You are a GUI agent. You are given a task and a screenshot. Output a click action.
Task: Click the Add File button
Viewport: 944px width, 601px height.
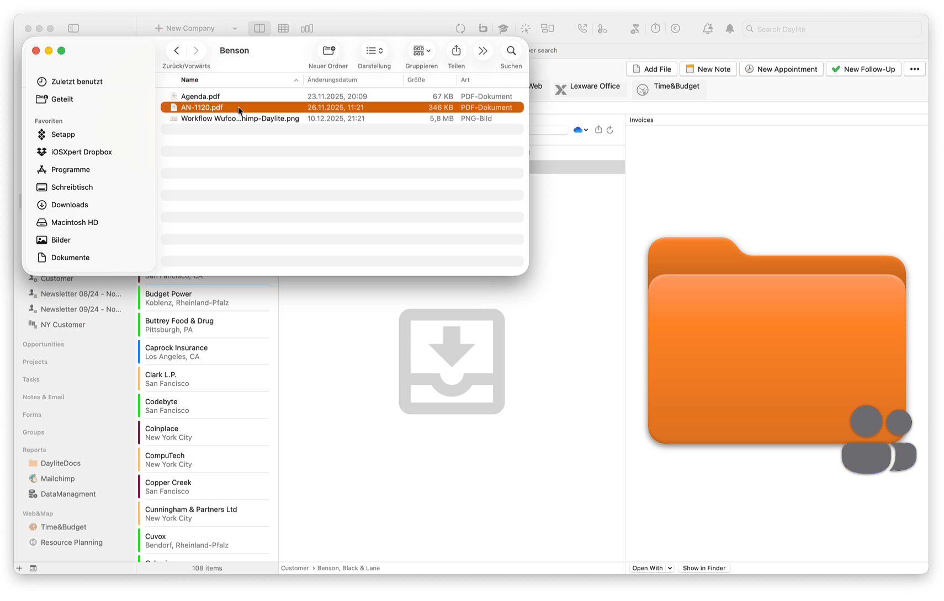coord(652,69)
